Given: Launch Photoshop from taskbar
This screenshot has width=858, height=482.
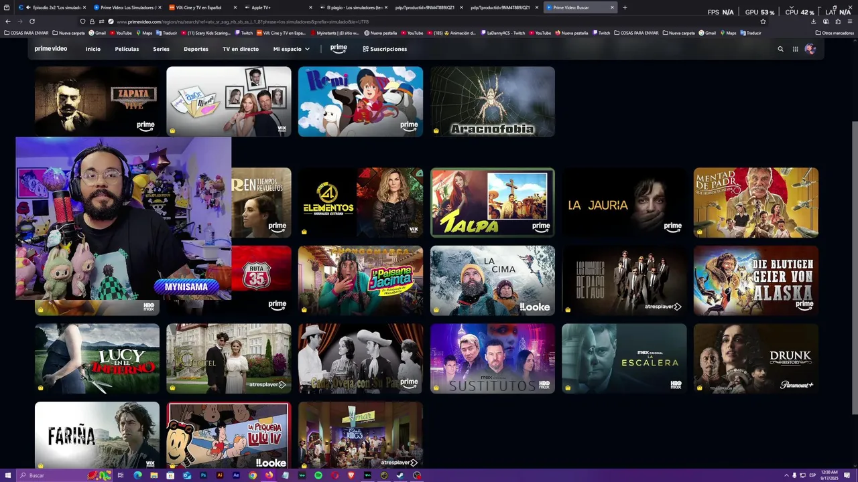Looking at the screenshot, I should 203,475.
